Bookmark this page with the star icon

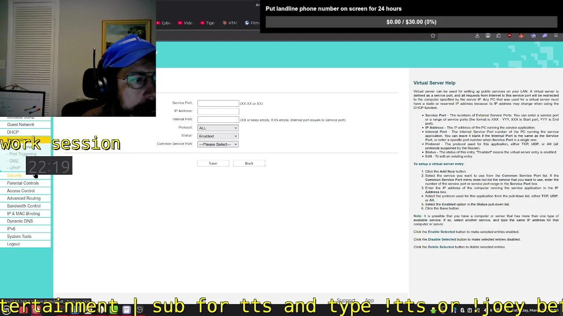tap(433, 36)
